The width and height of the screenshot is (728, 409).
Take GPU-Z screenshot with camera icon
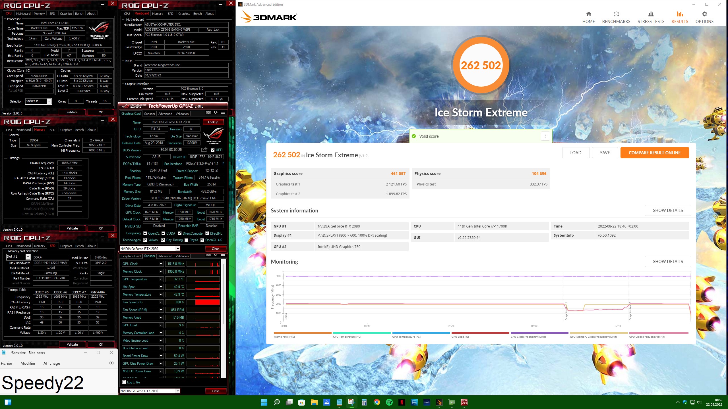tap(208, 112)
